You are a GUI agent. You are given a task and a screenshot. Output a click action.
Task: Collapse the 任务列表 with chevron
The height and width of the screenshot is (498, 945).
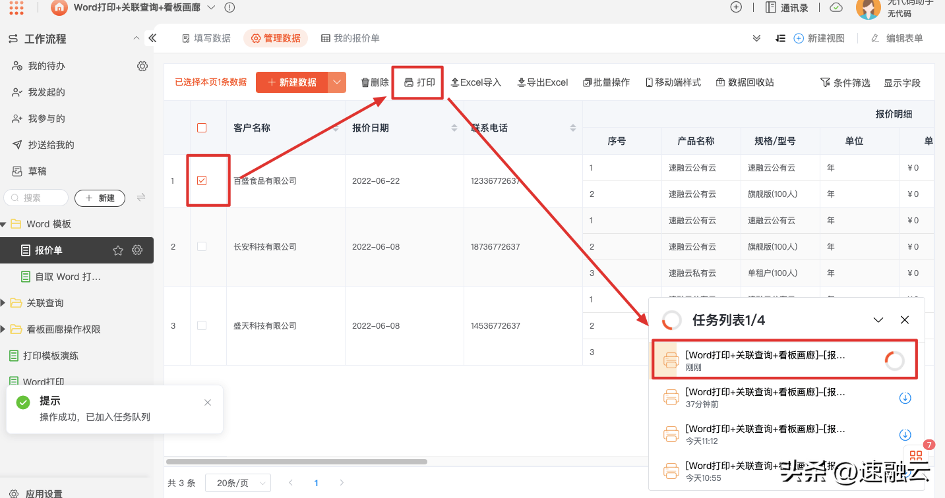[878, 320]
